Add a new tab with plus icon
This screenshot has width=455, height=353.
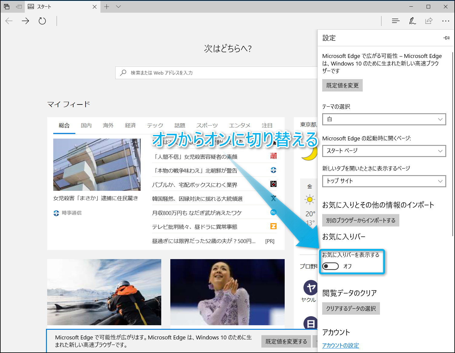coord(106,7)
